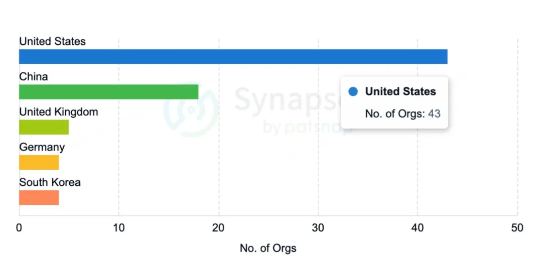Screen dimensions: 542x265
Task: Click the Synapse watermark logo icon
Action: click(192, 109)
